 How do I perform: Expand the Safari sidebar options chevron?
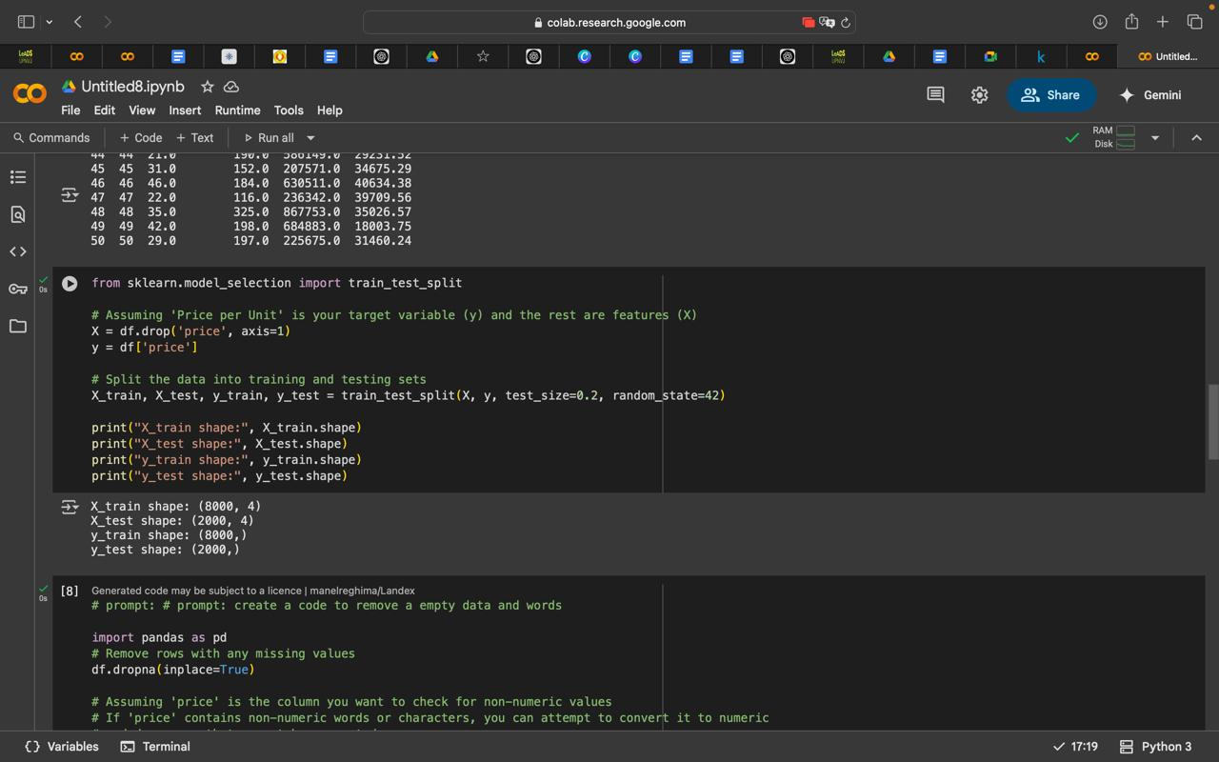pyautogui.click(x=49, y=21)
